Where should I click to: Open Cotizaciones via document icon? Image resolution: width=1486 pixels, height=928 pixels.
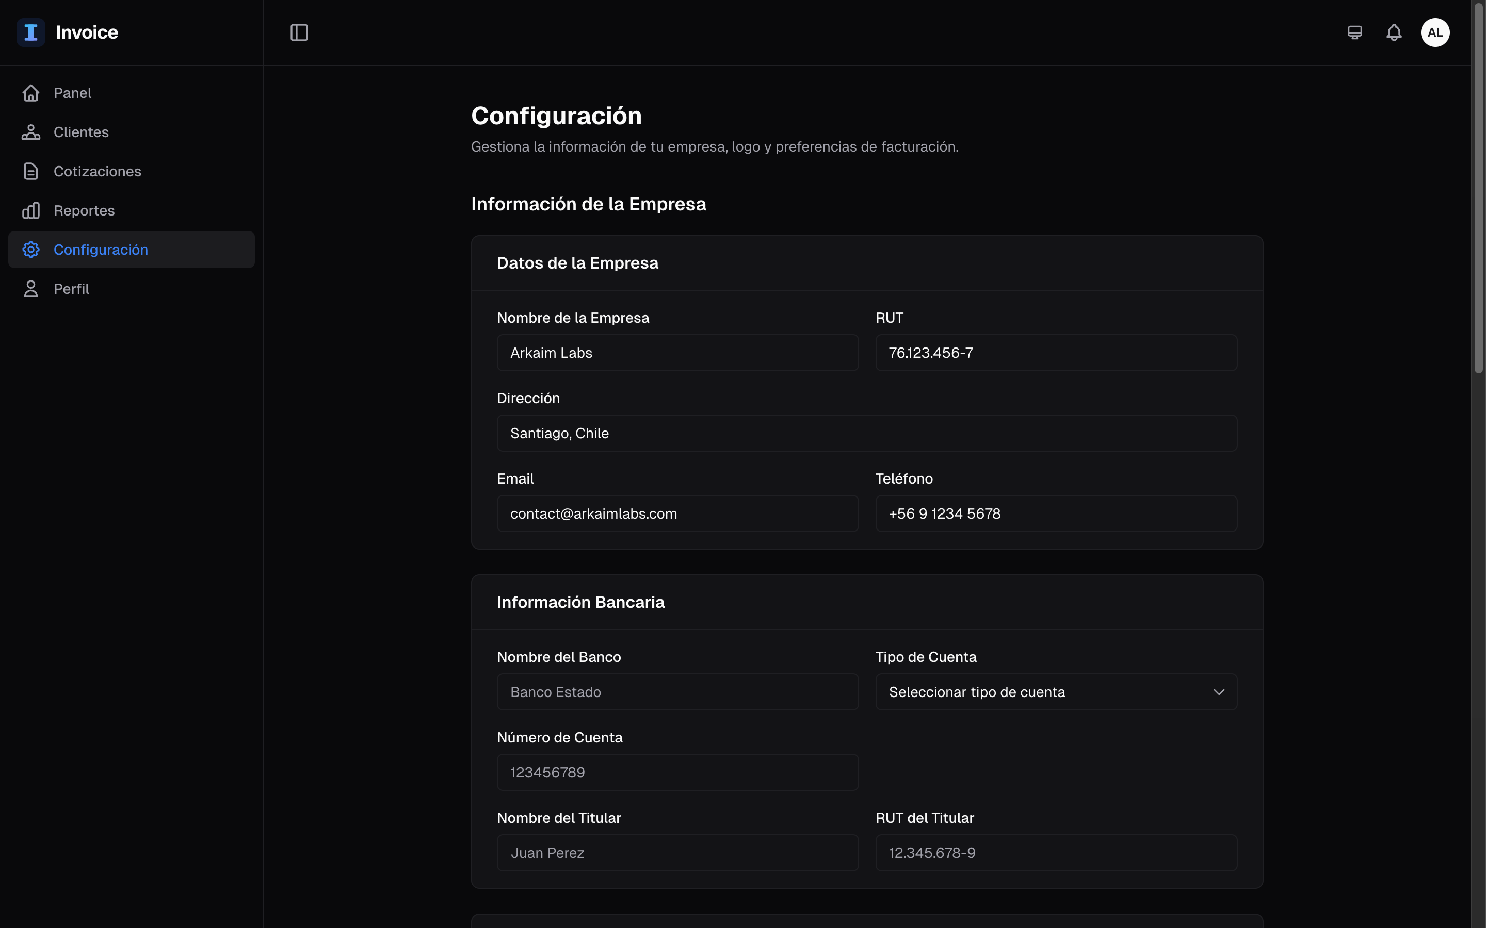pyautogui.click(x=31, y=171)
